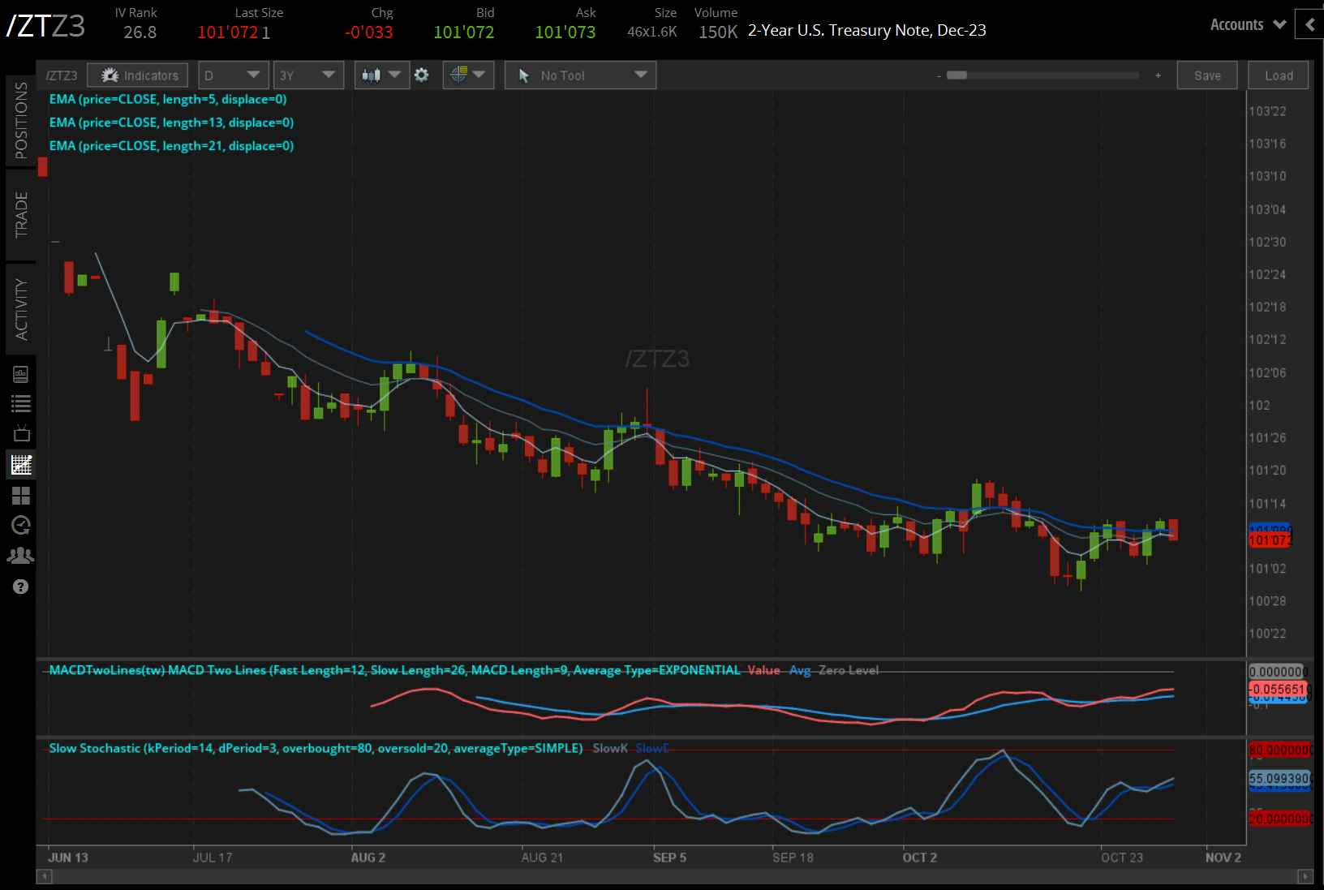
Task: Open the TV media icon in sidebar
Action: pyautogui.click(x=21, y=433)
